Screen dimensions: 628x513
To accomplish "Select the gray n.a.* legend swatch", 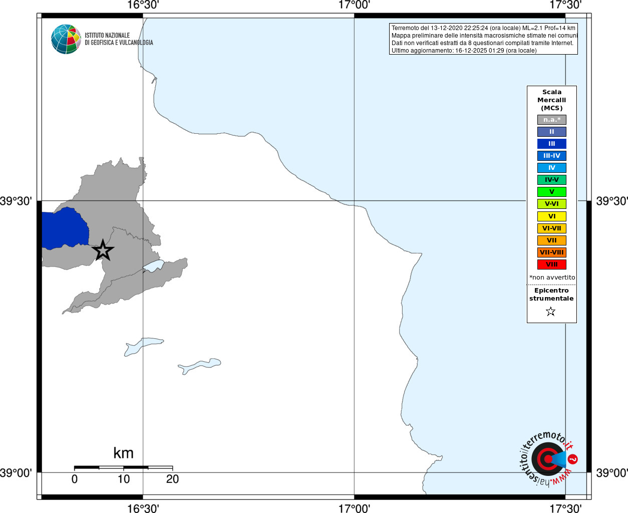I will (552, 120).
